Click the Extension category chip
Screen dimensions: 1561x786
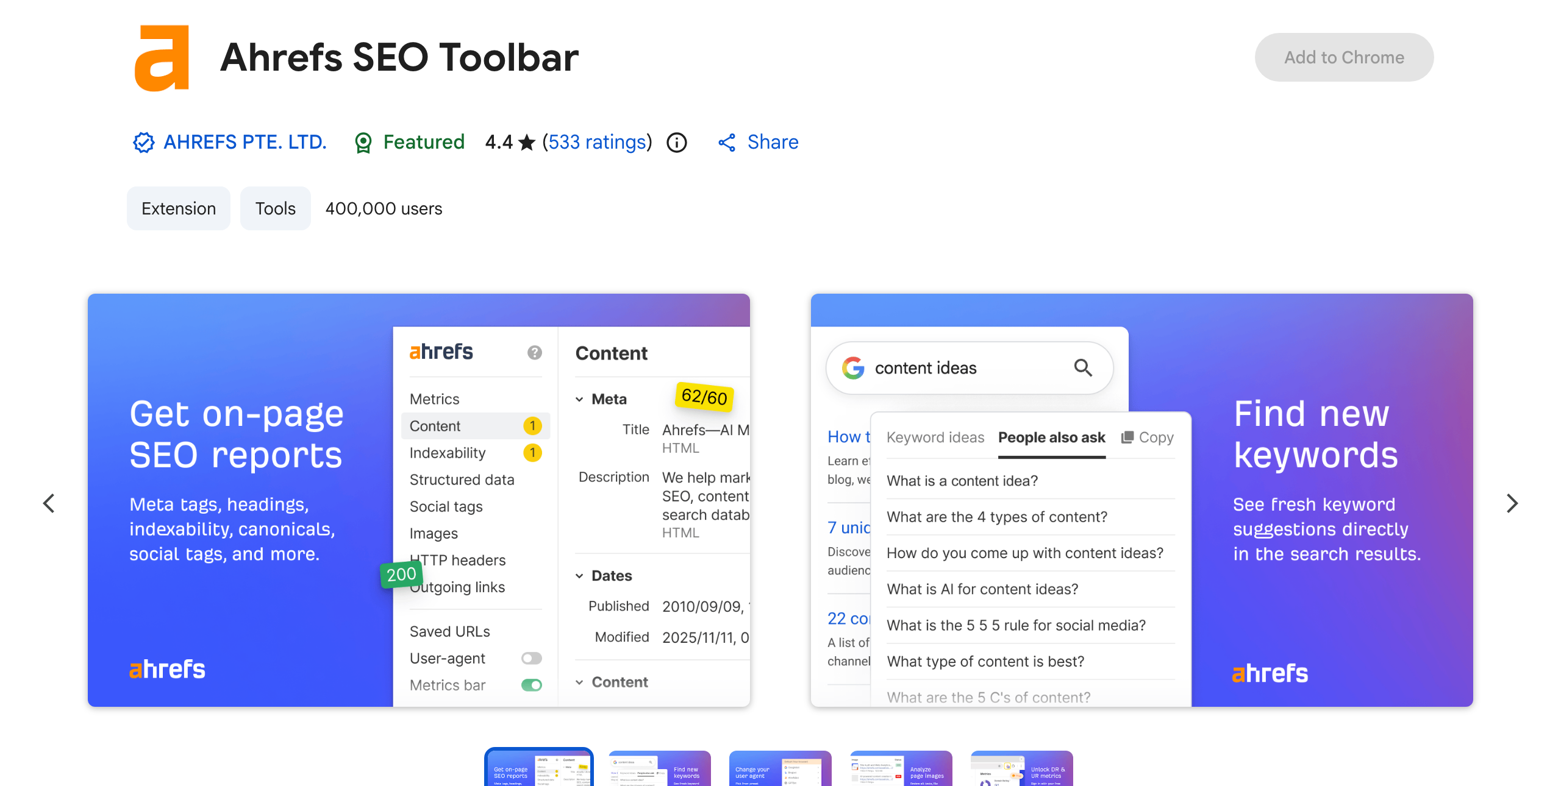(179, 208)
